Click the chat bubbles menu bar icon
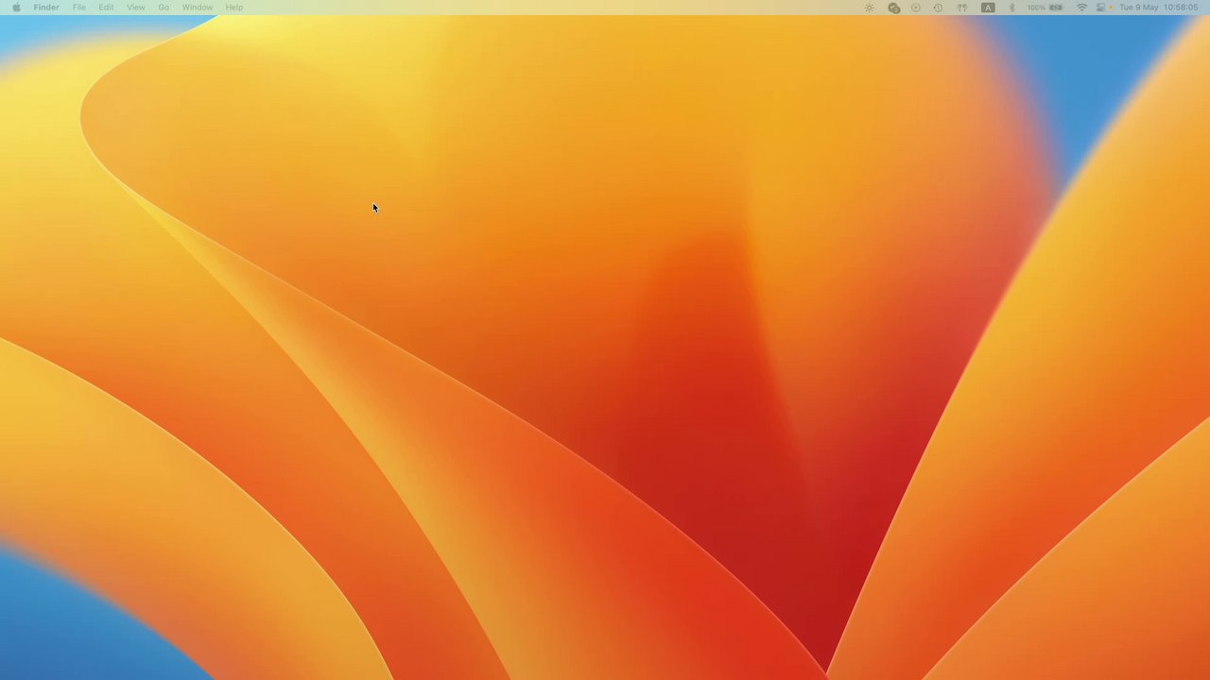 893,8
